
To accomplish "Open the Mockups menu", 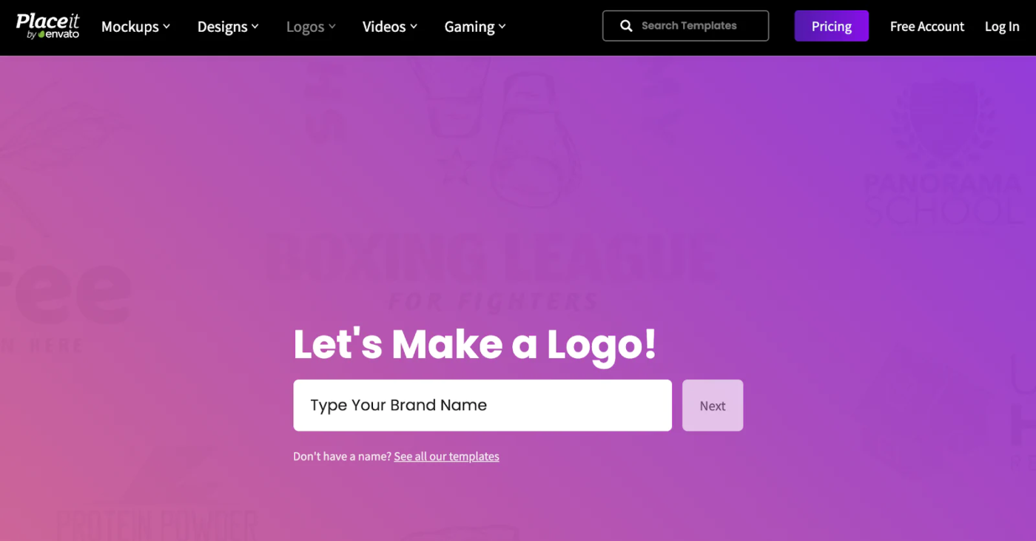I will (135, 27).
